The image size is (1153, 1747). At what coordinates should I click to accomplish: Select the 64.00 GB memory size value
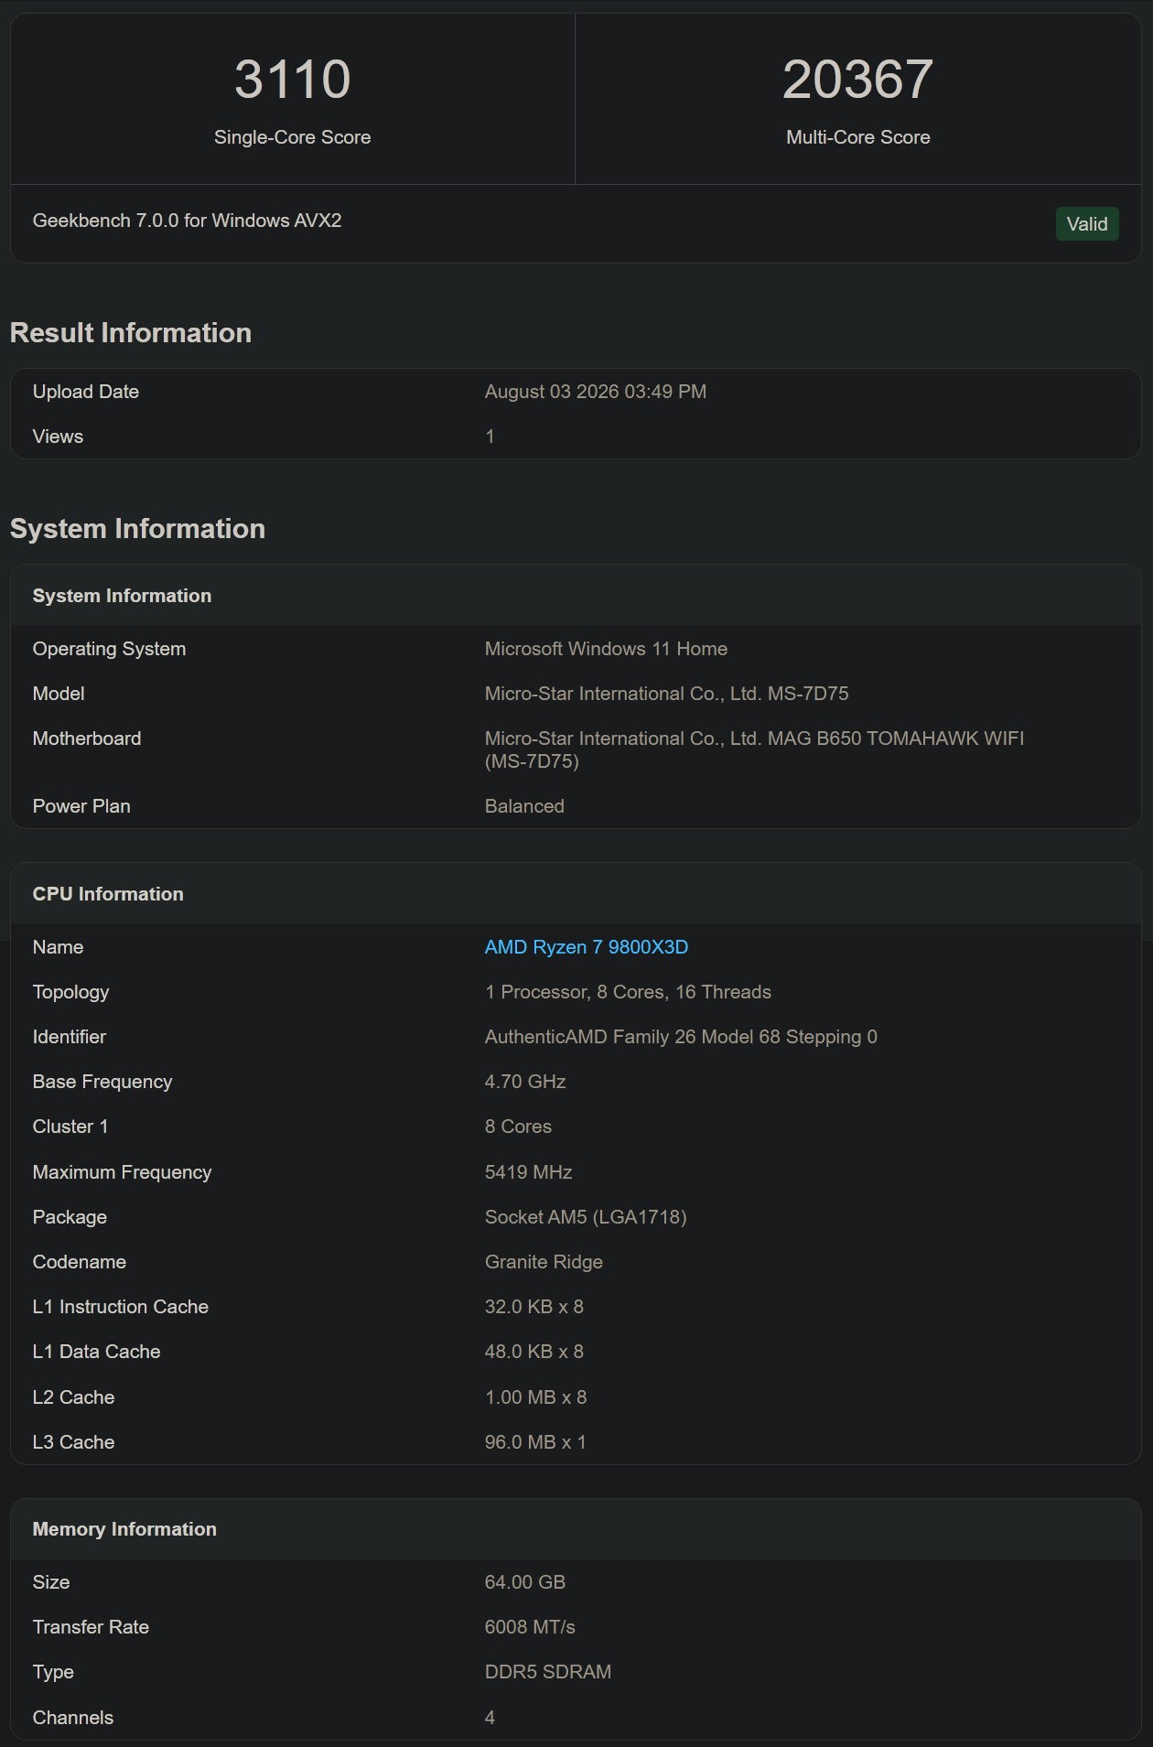(524, 1582)
